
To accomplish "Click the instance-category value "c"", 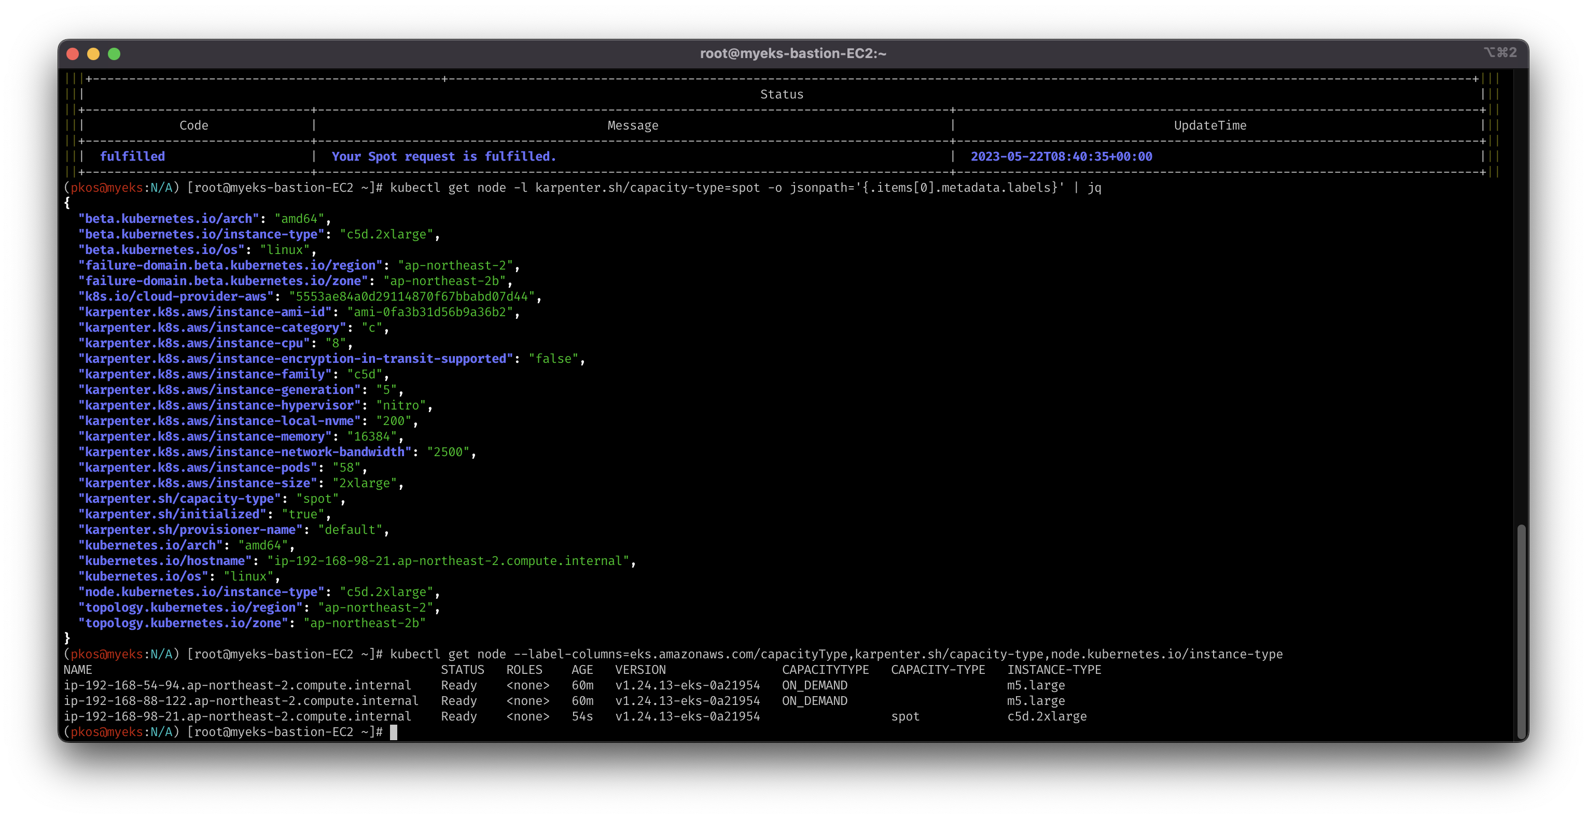I will click(372, 328).
